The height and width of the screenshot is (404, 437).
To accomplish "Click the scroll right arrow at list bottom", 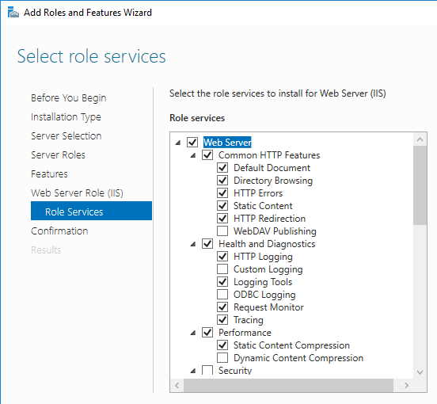I will pyautogui.click(x=406, y=385).
